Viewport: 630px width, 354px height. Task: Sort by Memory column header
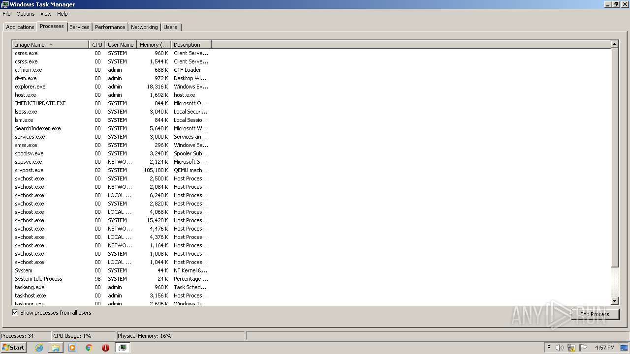point(154,44)
